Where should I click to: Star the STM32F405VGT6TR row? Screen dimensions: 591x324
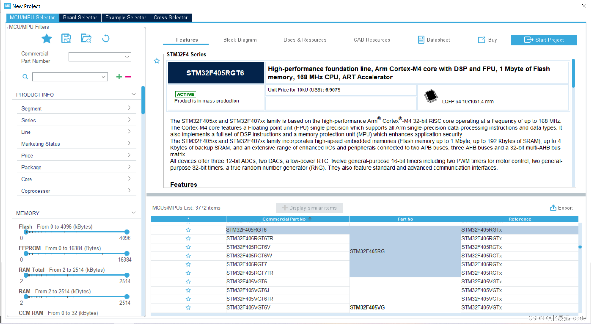(188, 299)
